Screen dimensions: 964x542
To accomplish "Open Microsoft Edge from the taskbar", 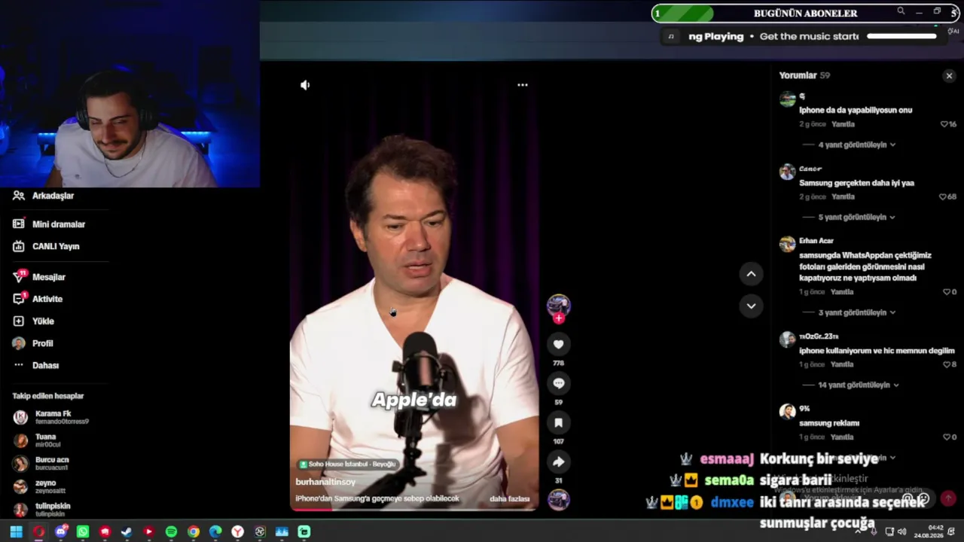I will coord(215,531).
